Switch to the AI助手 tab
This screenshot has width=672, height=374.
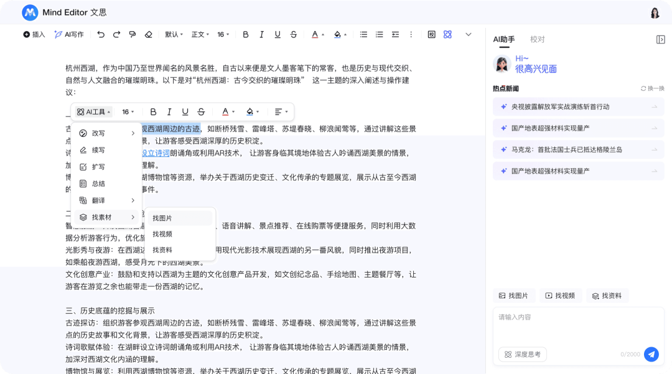(x=504, y=39)
